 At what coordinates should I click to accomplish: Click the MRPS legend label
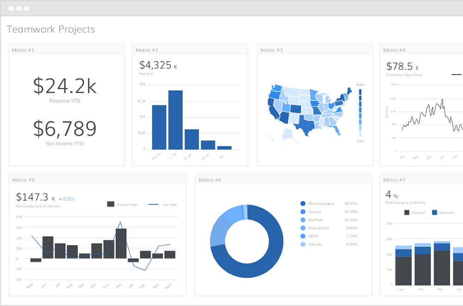[x=313, y=236]
